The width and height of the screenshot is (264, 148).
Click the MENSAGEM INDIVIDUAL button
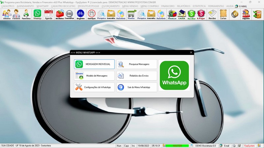94,64
